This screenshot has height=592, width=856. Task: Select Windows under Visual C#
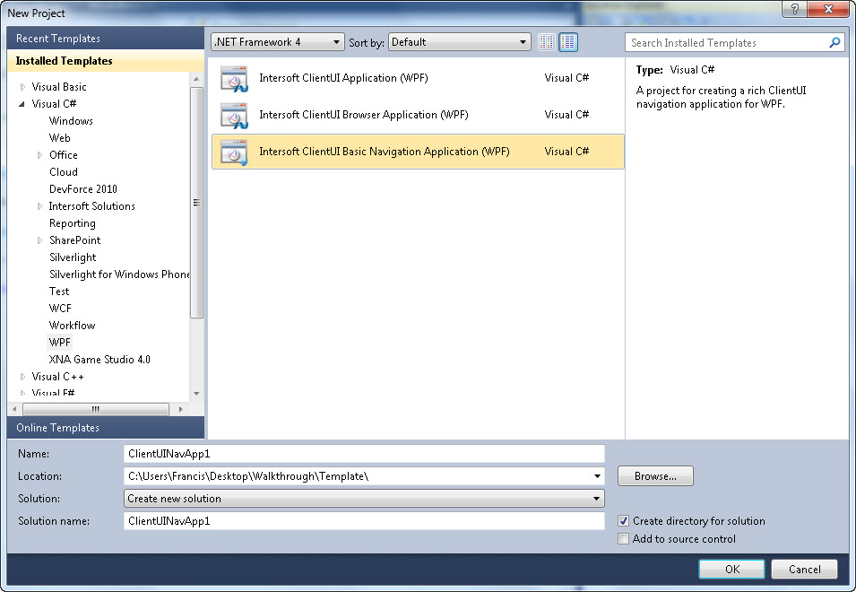click(71, 121)
